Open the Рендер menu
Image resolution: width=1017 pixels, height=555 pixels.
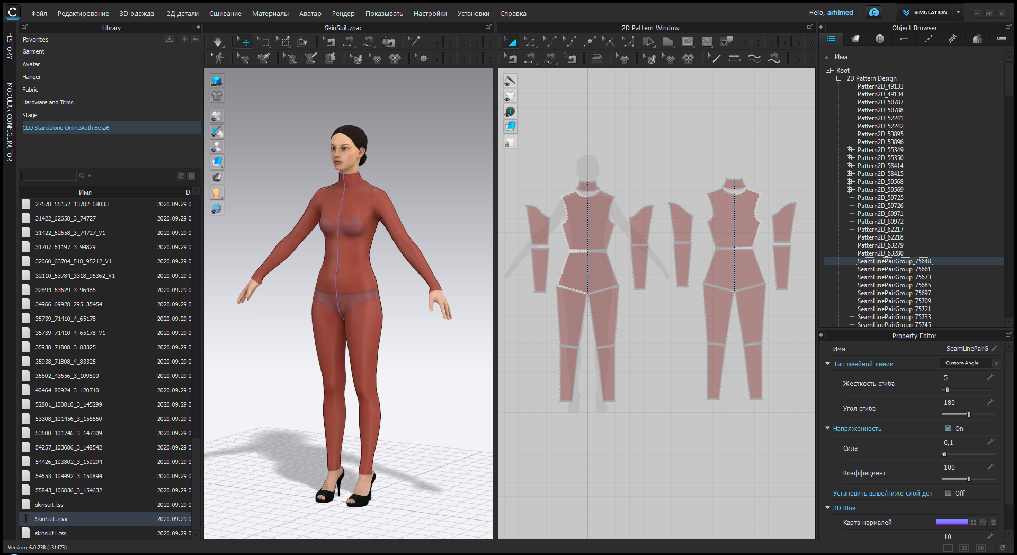(x=343, y=14)
